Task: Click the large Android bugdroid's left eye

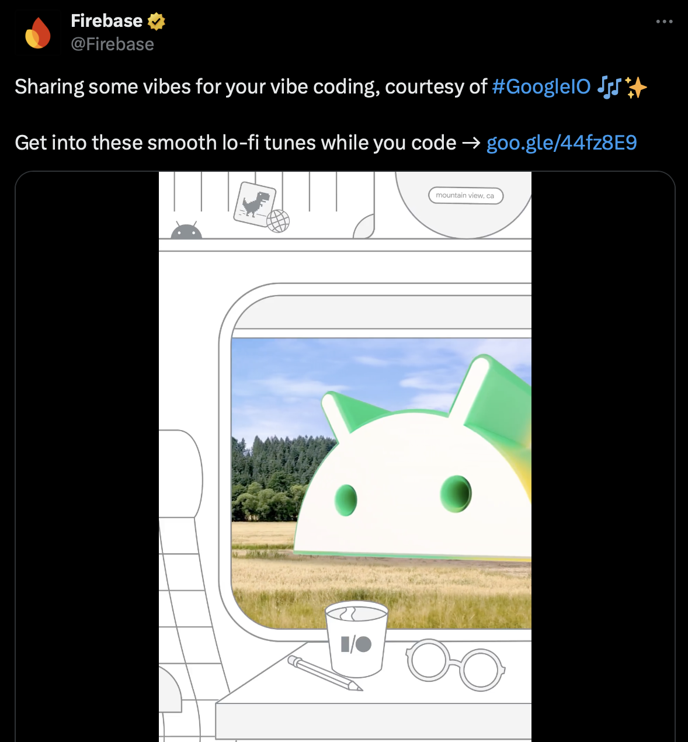Action: pos(346,500)
